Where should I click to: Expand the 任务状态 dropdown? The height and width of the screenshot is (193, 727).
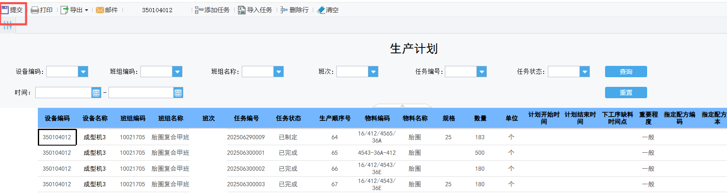584,72
